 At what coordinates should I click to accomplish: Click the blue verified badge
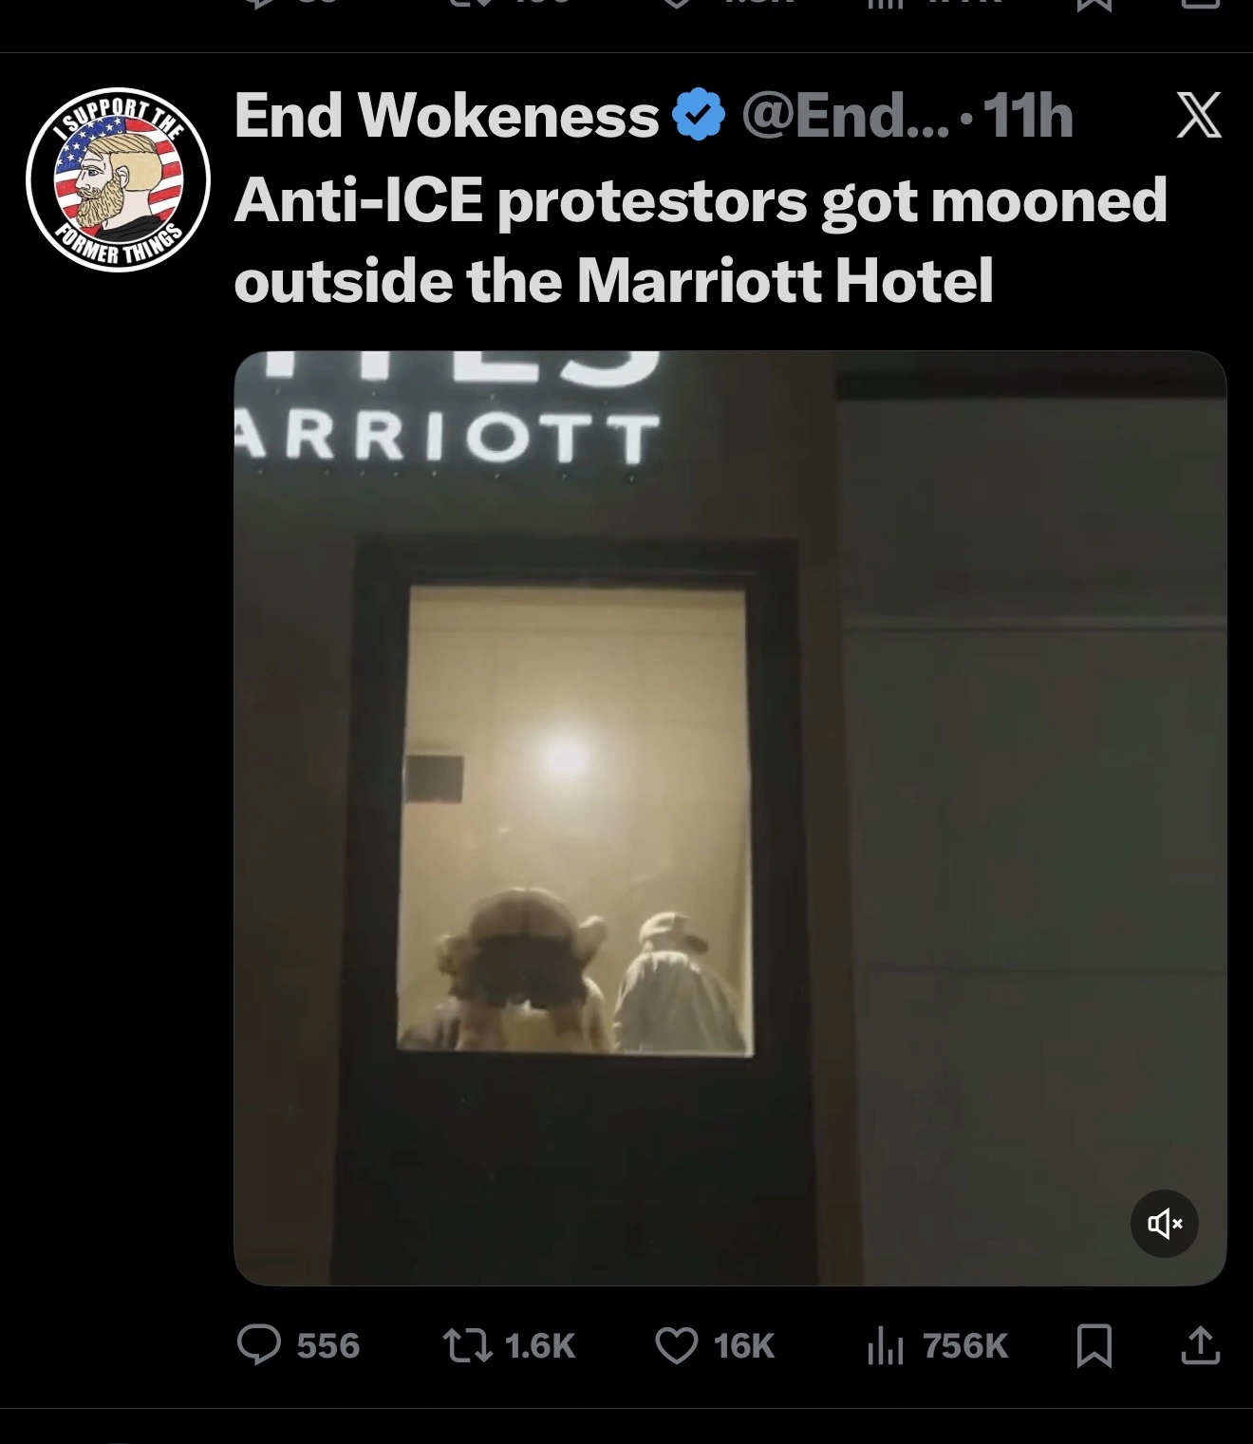pyautogui.click(x=699, y=115)
